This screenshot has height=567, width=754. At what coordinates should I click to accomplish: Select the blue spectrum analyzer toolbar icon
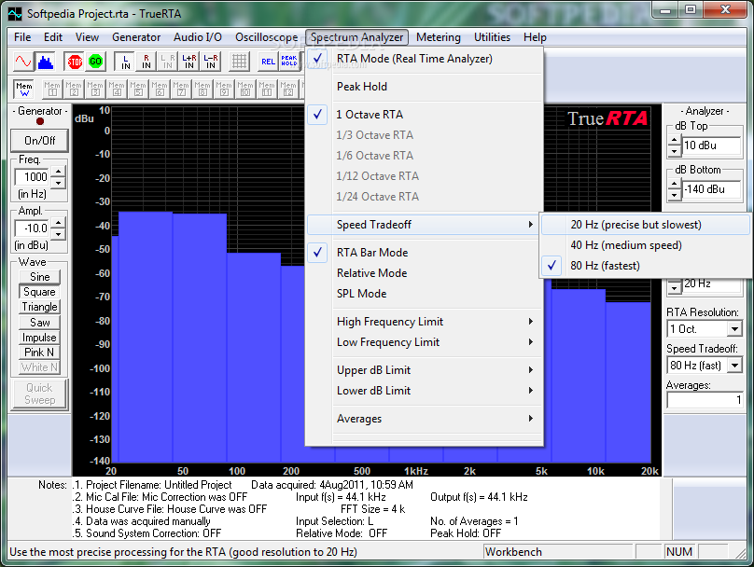[x=45, y=62]
